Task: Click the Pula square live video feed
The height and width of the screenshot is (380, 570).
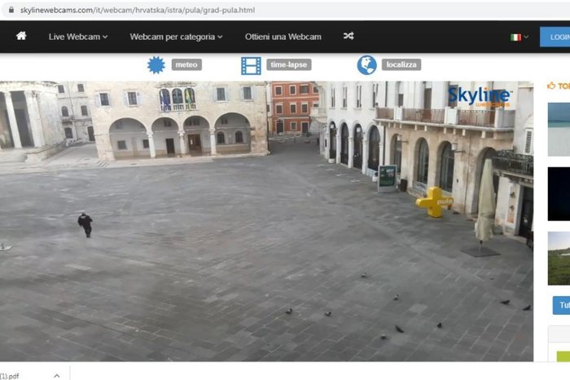Action: point(266,221)
